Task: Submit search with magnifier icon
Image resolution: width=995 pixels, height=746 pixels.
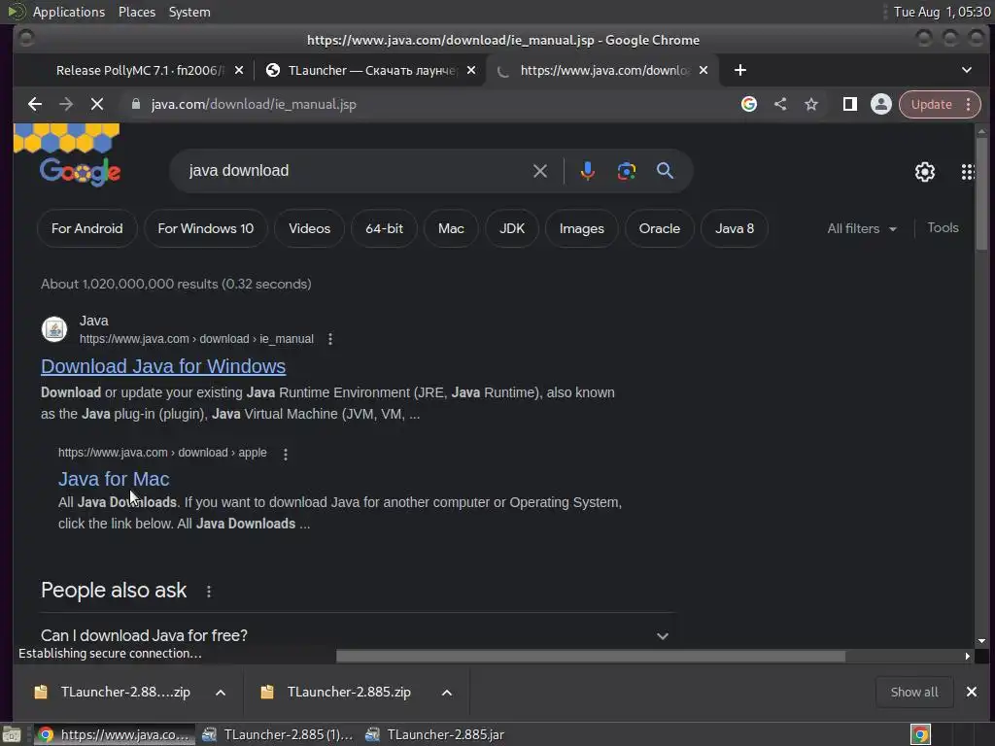Action: coord(665,171)
